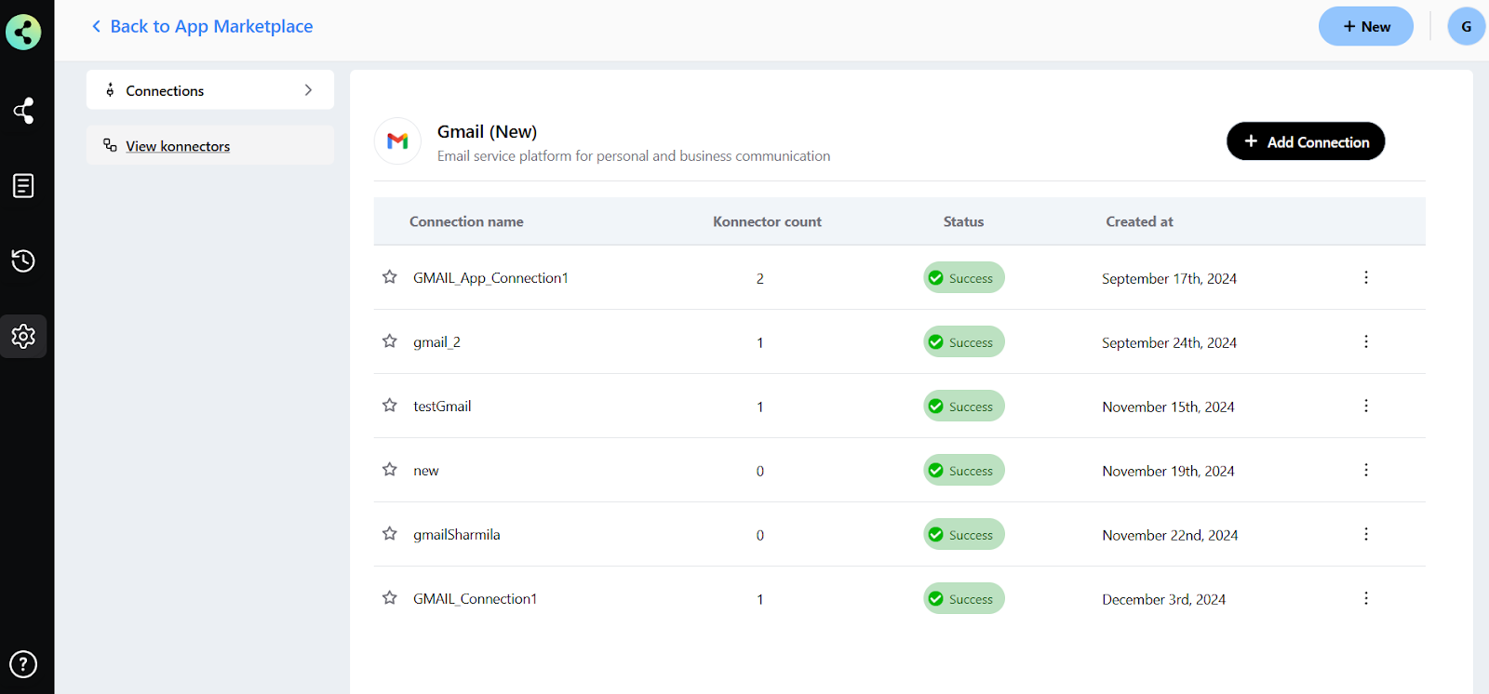Click Connections plug icon in side panel
Image resolution: width=1489 pixels, height=694 pixels.
click(110, 90)
